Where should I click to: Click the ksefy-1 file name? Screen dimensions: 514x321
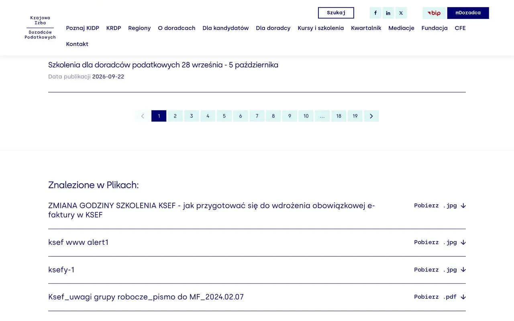click(x=61, y=270)
